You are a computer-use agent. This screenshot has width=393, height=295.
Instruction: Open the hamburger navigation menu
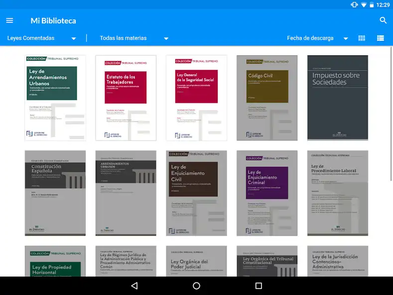click(x=9, y=20)
